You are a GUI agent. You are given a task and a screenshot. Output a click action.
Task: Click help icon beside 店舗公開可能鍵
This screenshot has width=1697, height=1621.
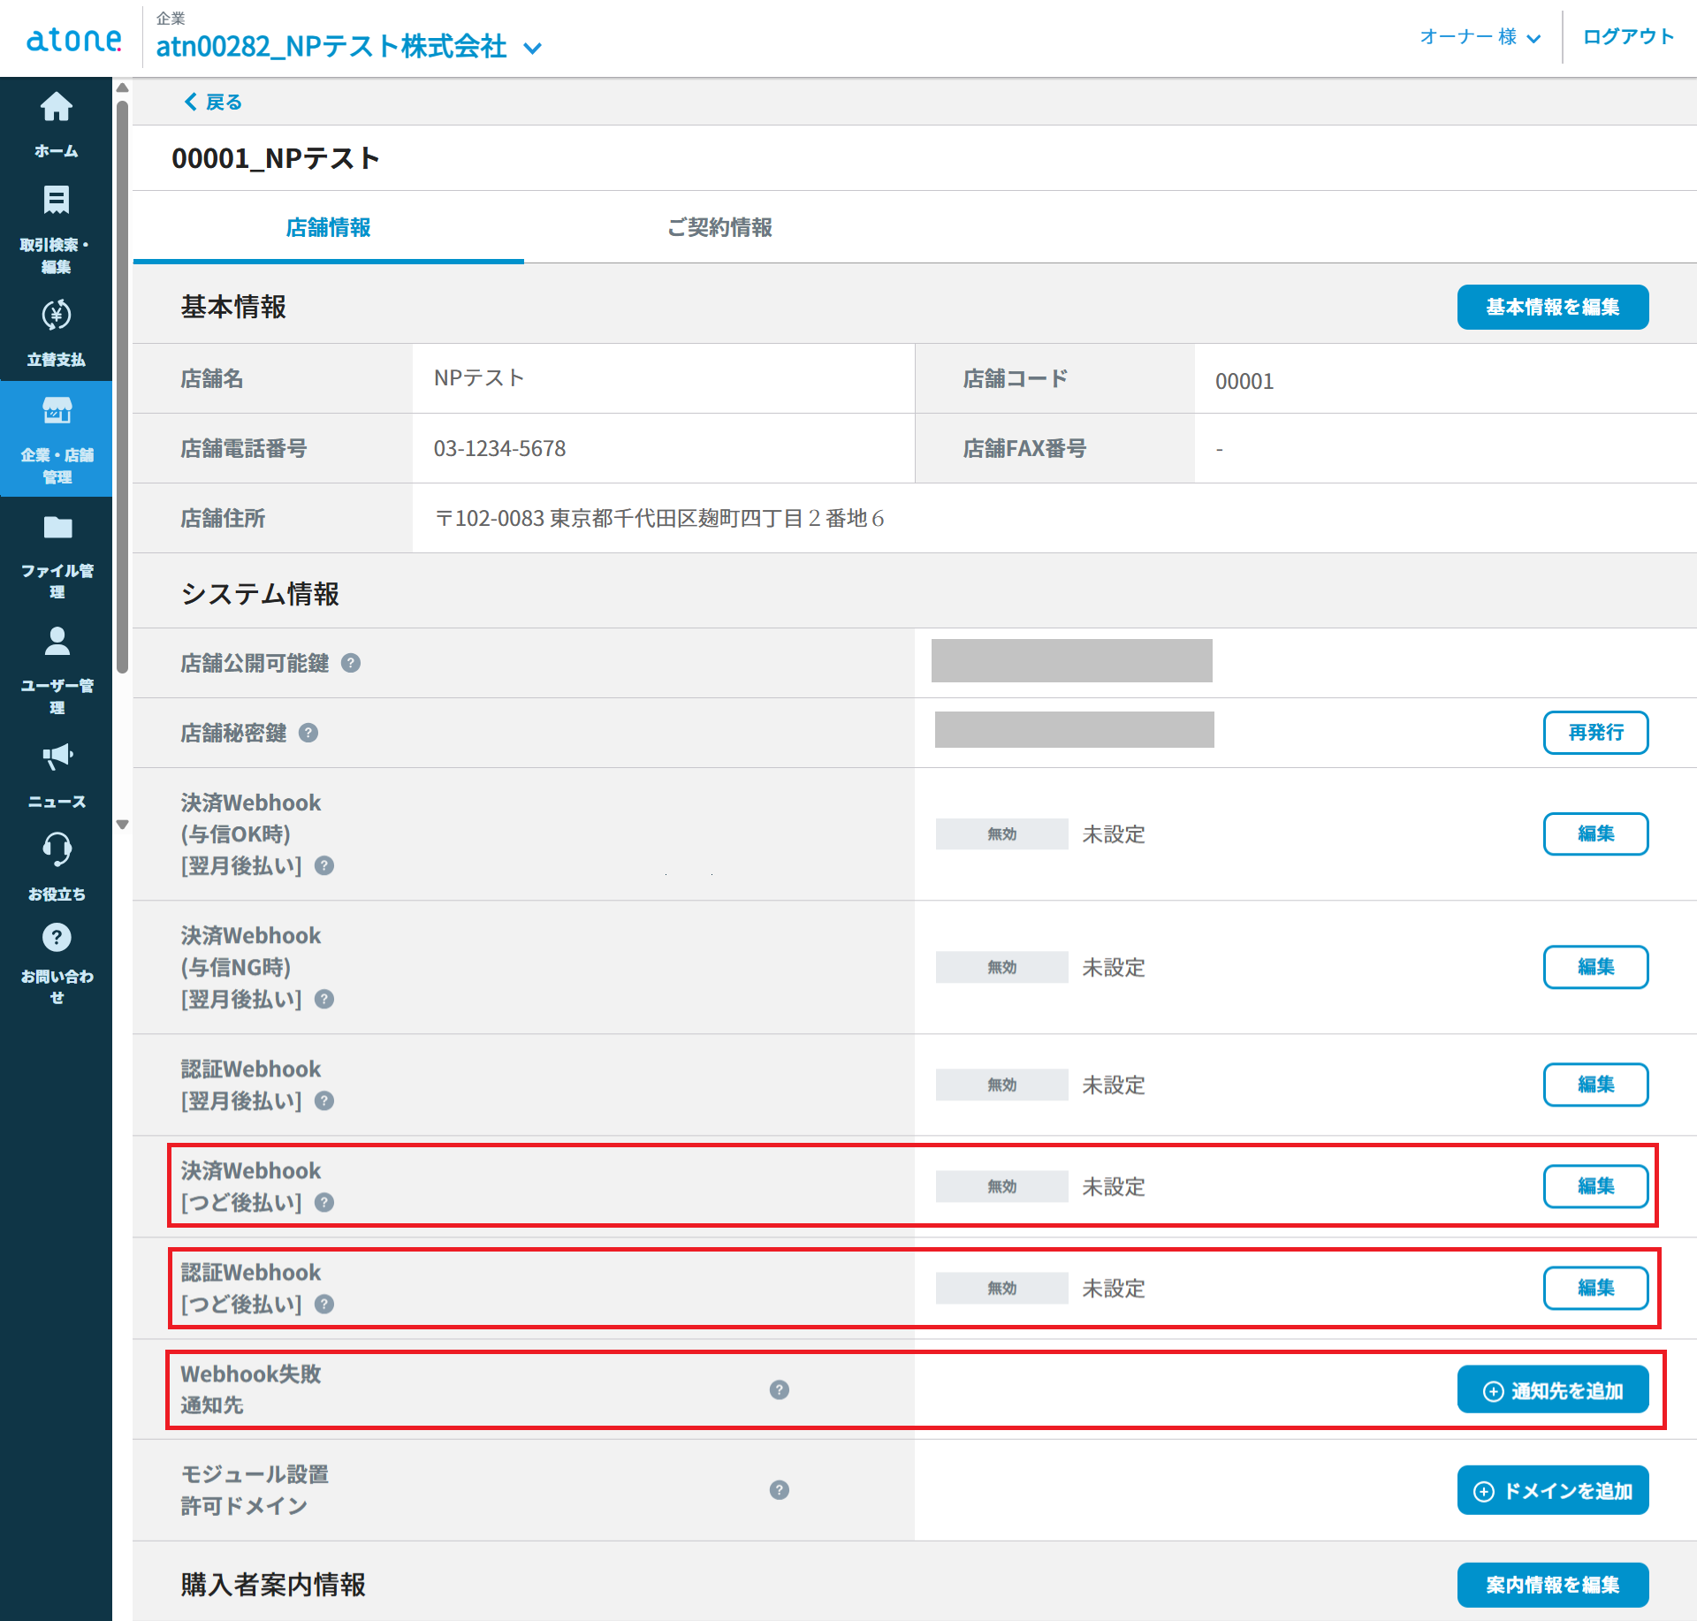click(351, 663)
